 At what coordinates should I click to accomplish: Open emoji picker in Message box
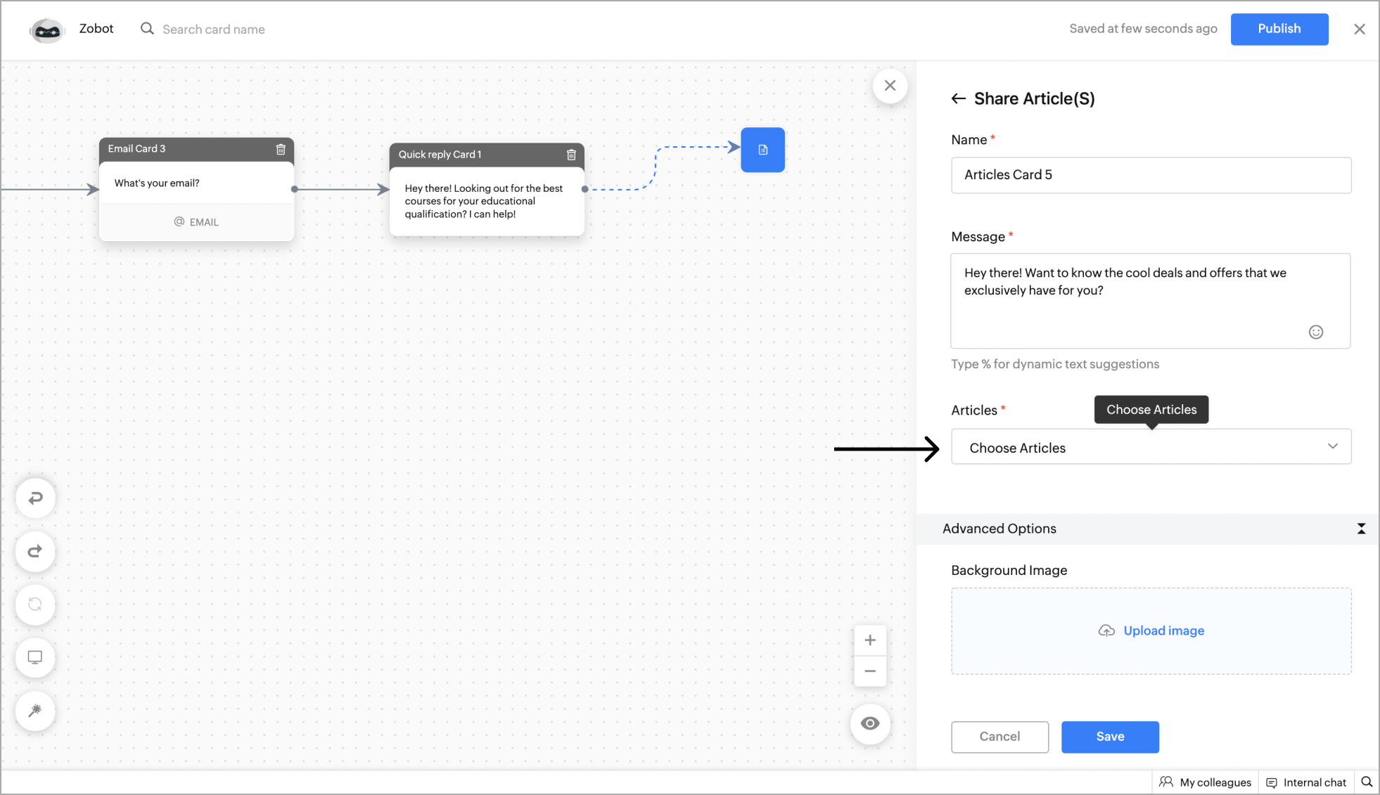click(x=1315, y=332)
